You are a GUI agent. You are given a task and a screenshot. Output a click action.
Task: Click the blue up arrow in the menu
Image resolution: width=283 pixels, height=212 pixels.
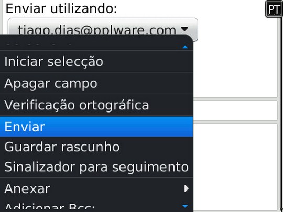tap(185, 47)
